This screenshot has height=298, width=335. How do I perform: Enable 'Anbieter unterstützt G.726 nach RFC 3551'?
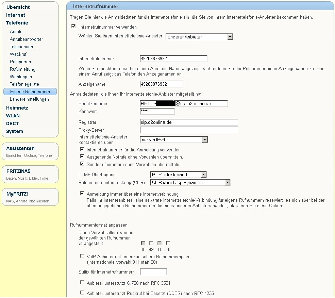(82, 282)
